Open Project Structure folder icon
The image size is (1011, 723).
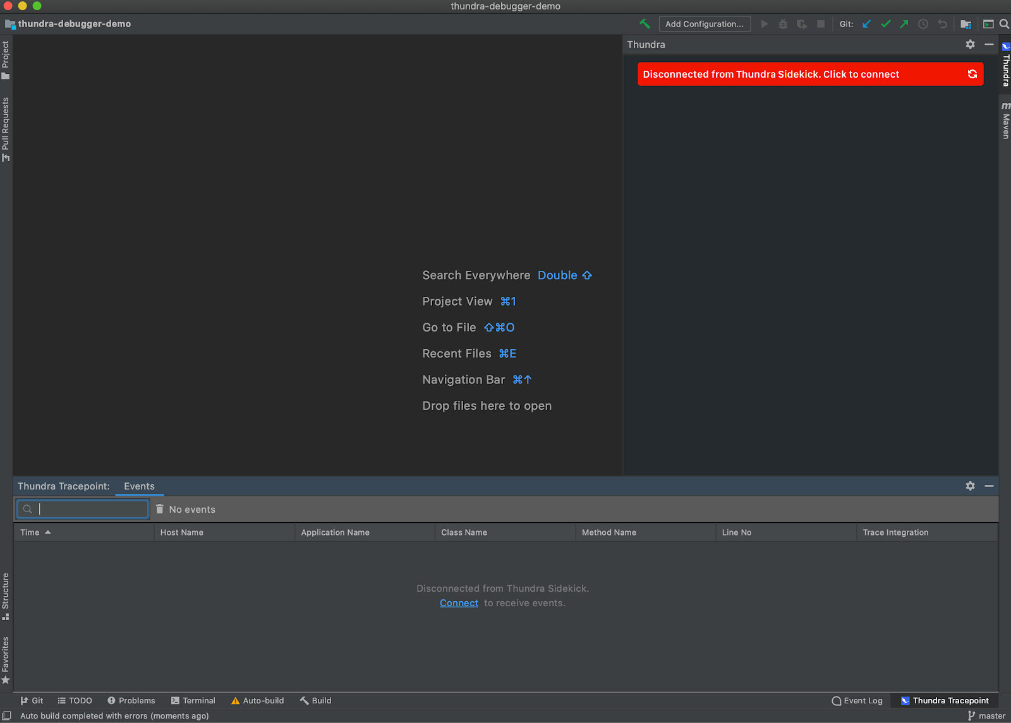click(966, 24)
